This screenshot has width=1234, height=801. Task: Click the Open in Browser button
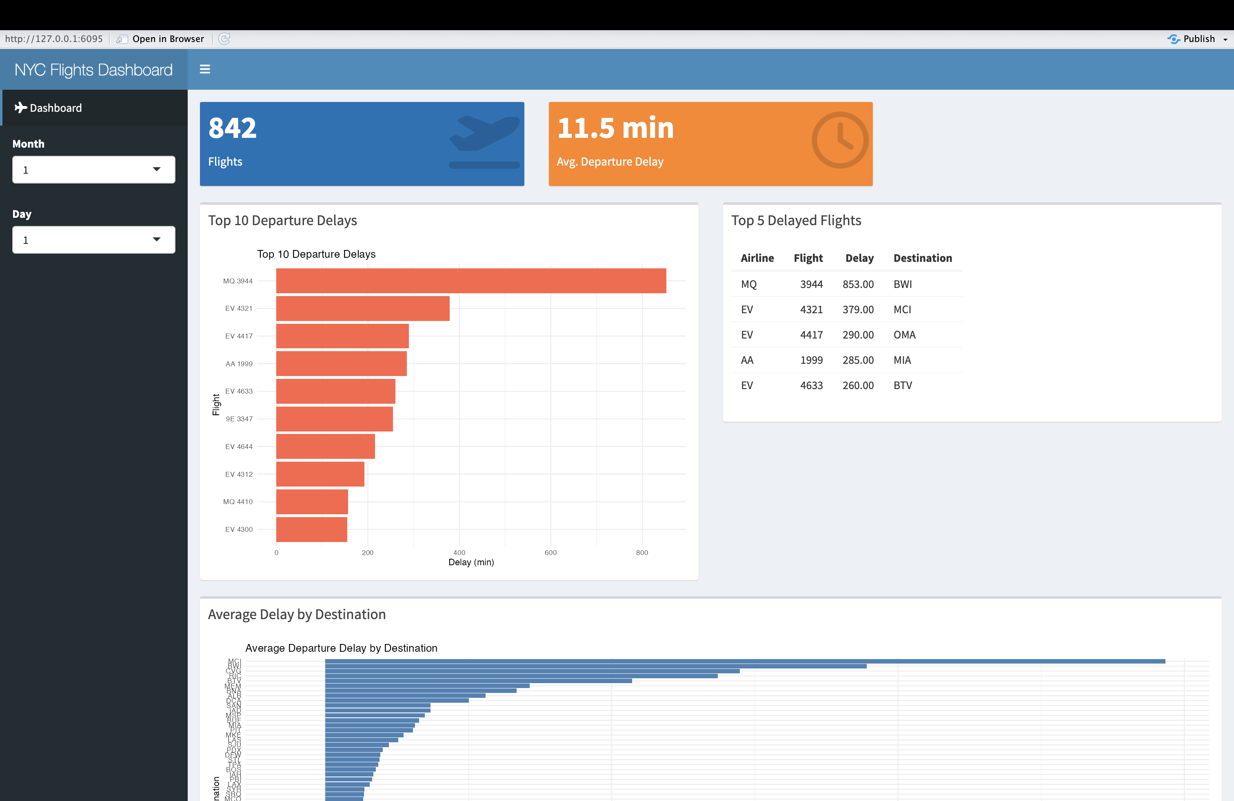point(160,39)
